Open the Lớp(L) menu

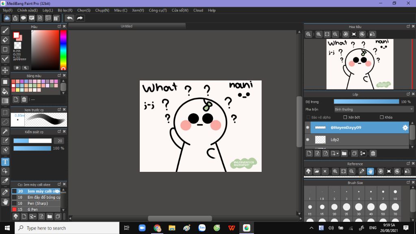48,10
